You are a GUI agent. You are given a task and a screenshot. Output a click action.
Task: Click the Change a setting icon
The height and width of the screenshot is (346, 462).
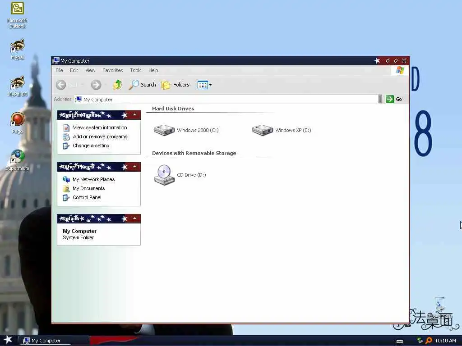point(66,146)
